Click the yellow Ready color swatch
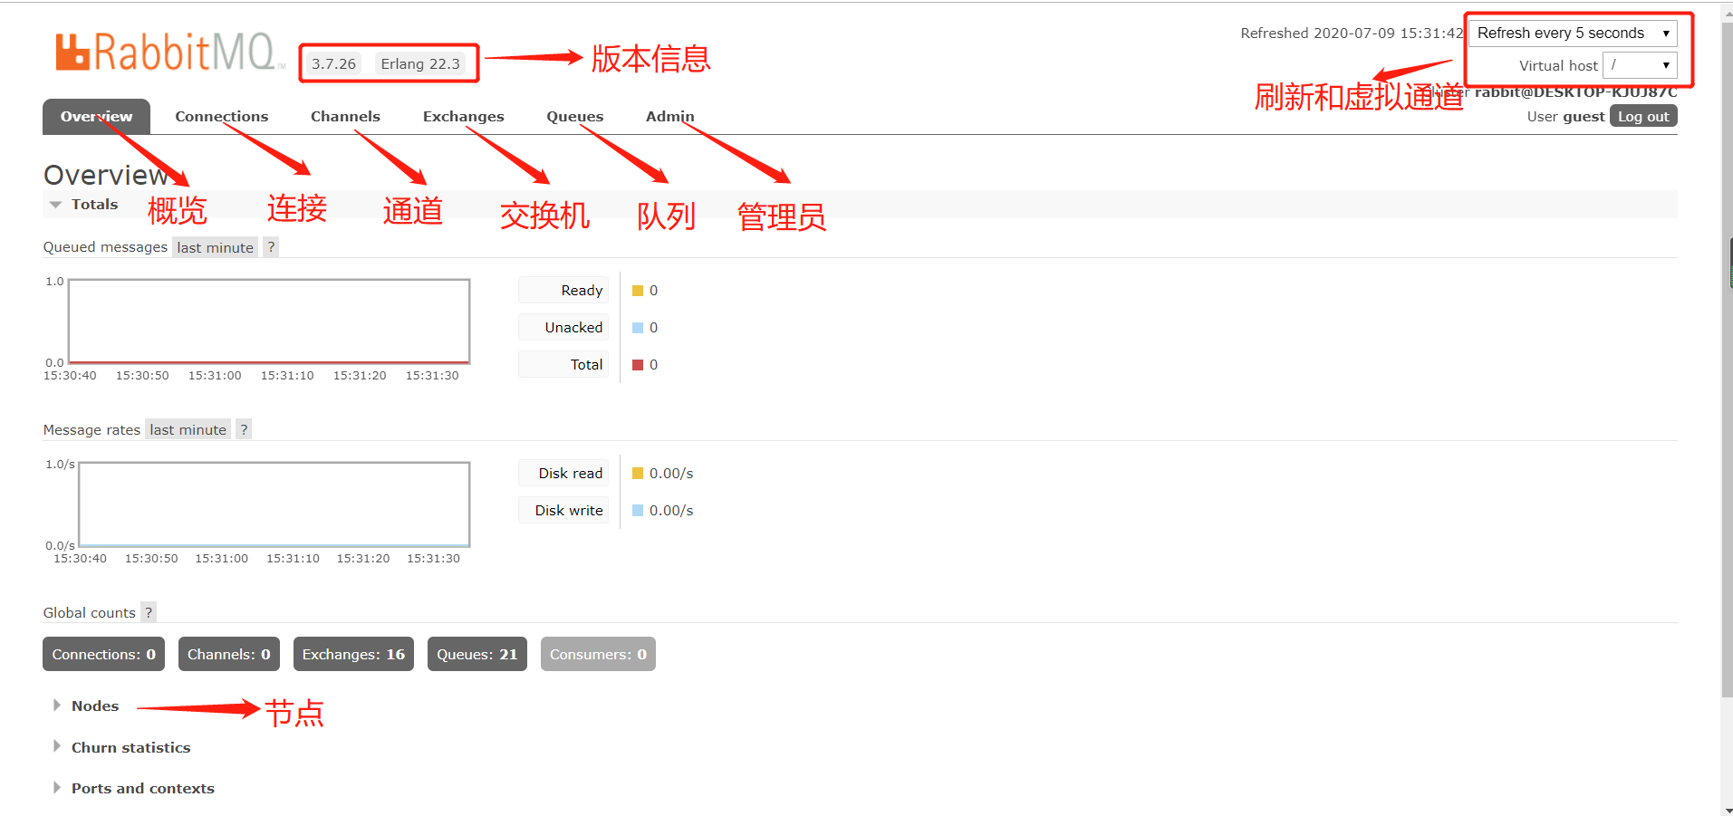This screenshot has height=816, width=1733. point(638,291)
